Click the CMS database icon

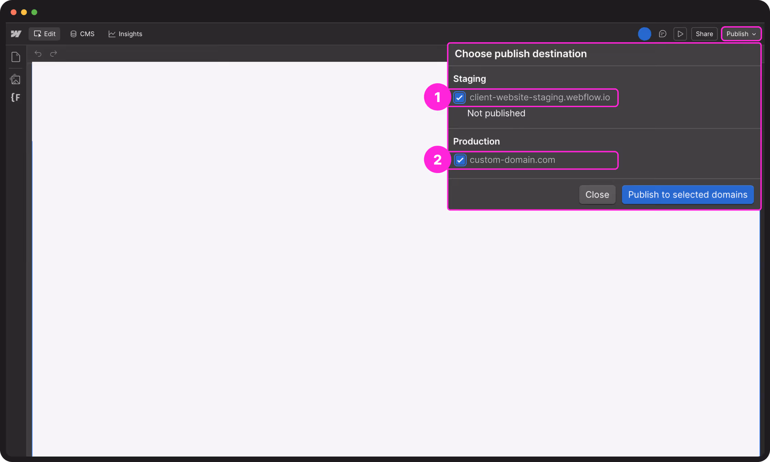click(x=73, y=34)
